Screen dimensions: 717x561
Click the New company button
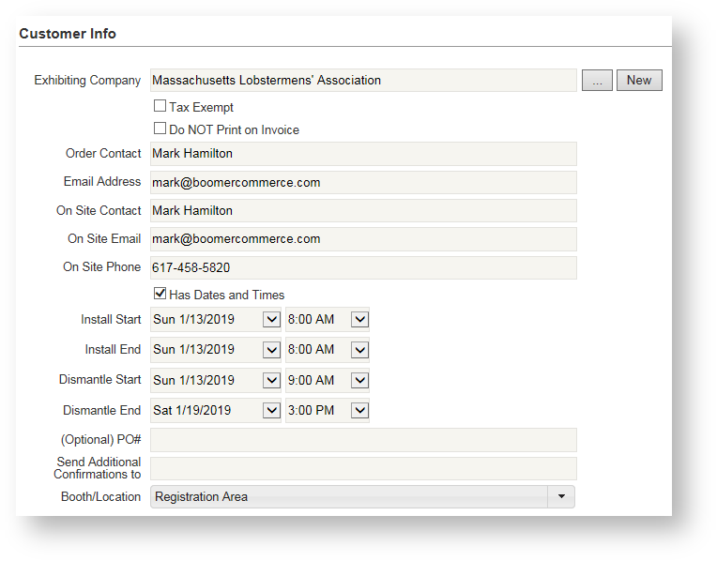pyautogui.click(x=639, y=81)
